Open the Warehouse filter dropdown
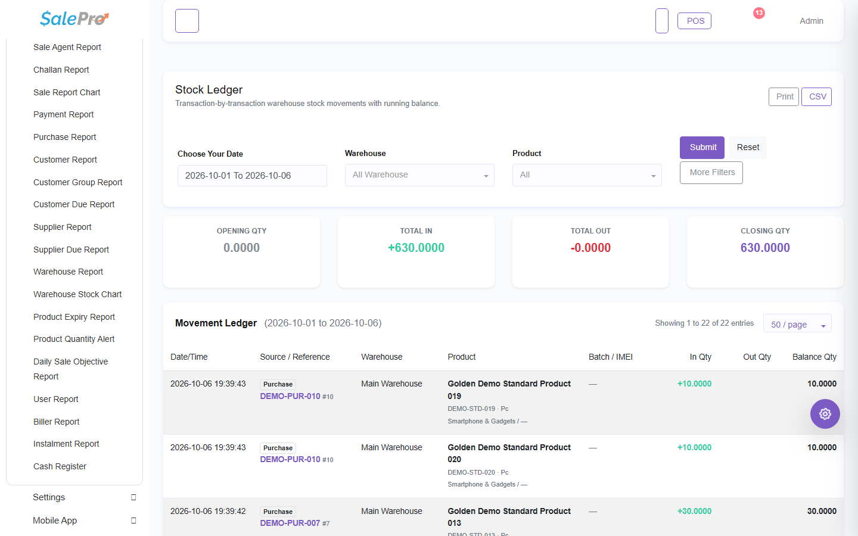This screenshot has width=858, height=536. coord(419,175)
